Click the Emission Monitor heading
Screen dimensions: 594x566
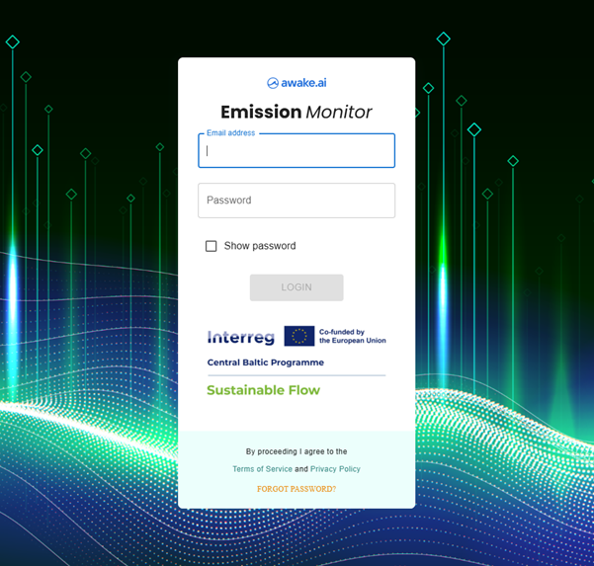pyautogui.click(x=297, y=112)
